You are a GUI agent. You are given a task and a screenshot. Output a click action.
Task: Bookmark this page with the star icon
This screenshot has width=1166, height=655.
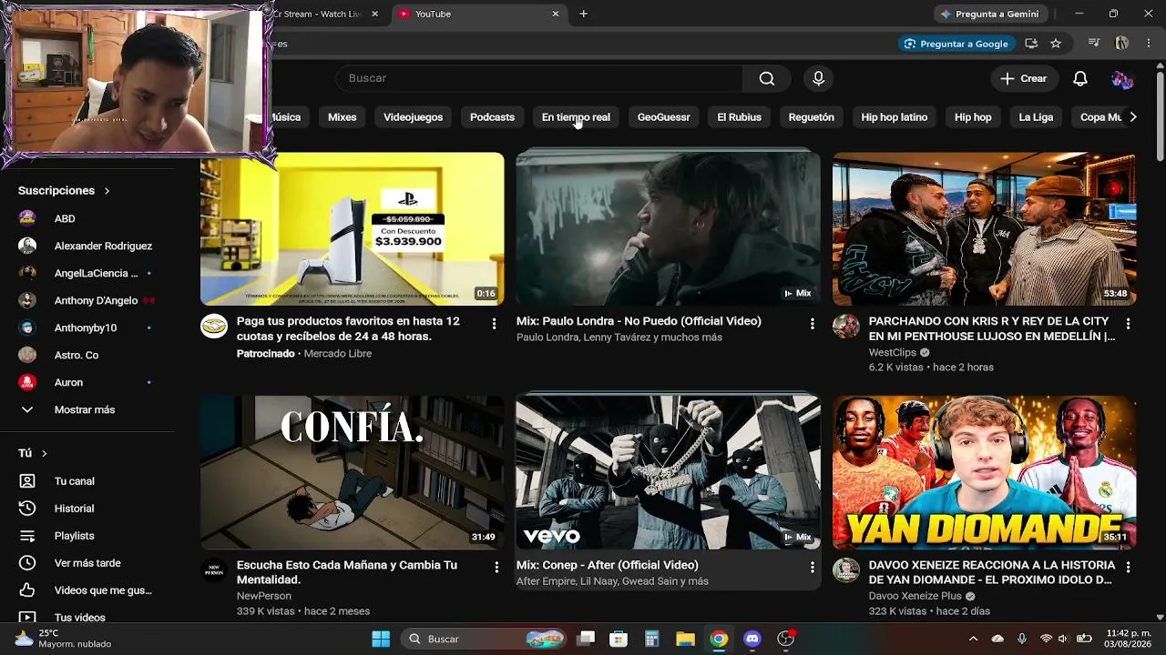[x=1056, y=43]
